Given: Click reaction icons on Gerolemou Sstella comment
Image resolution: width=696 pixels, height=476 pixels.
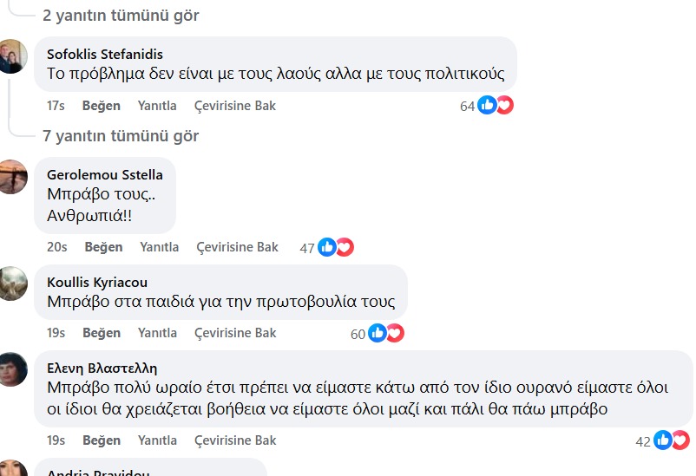Looking at the screenshot, I should (336, 247).
